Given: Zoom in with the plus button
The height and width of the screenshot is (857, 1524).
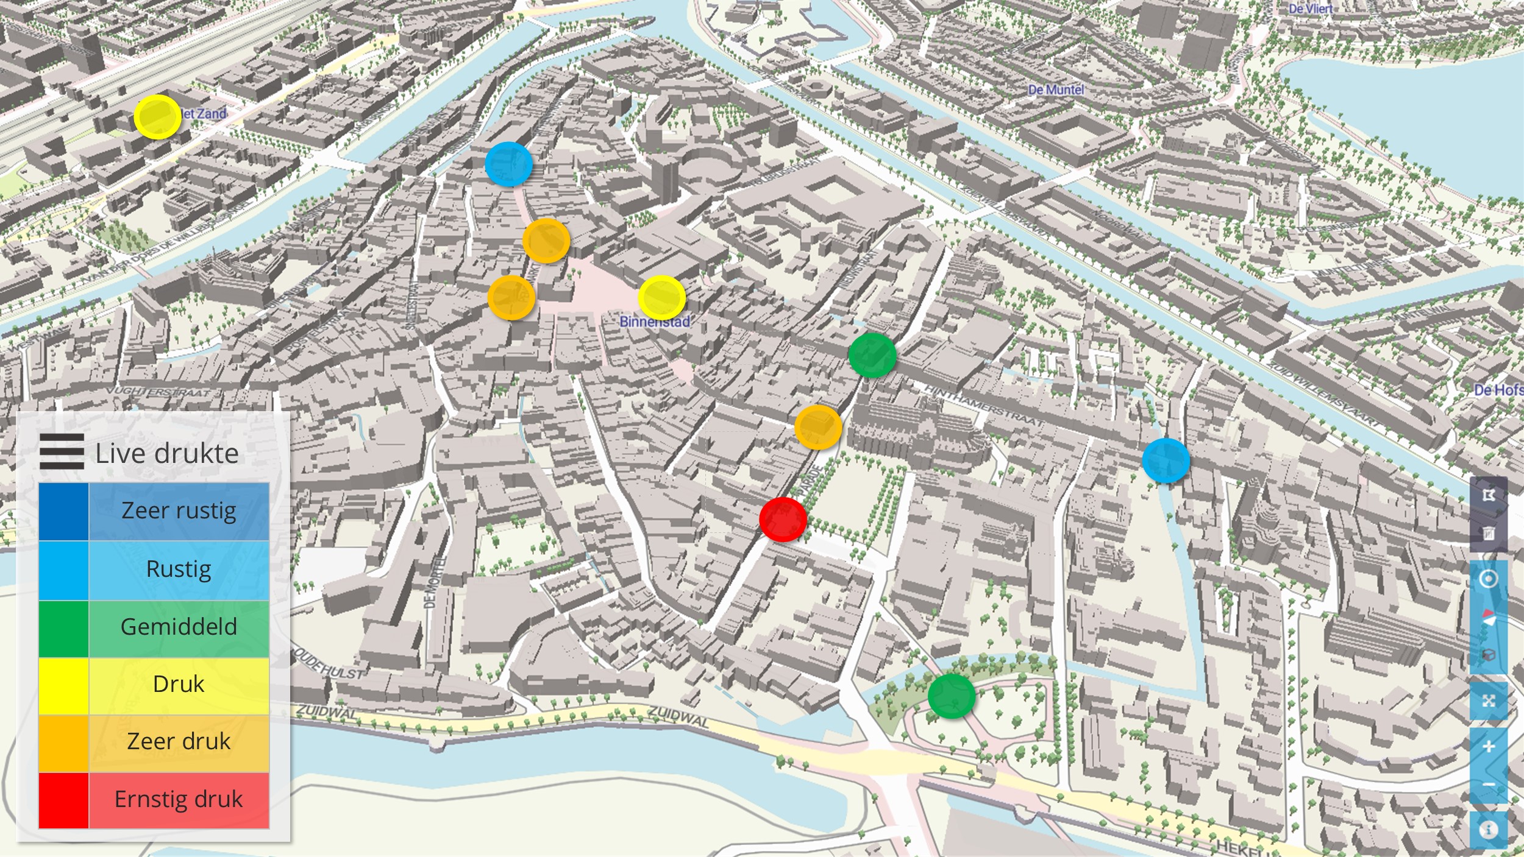Looking at the screenshot, I should tap(1488, 746).
